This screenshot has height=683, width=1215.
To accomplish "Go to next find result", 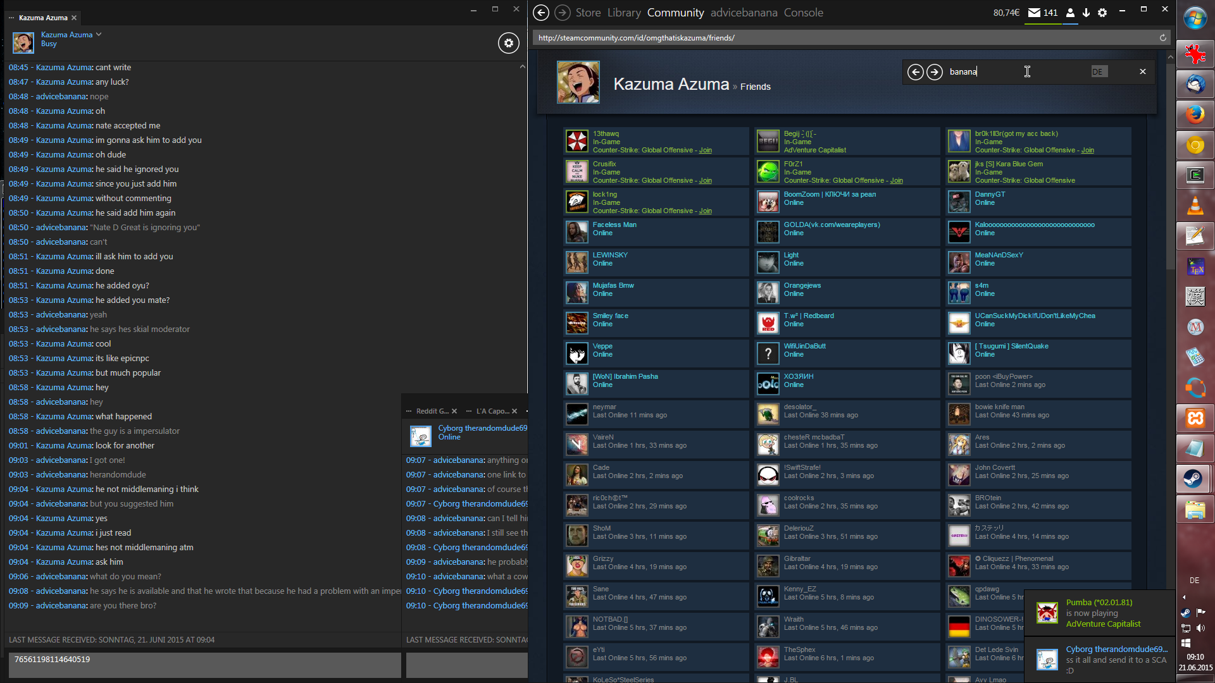I will click(x=935, y=72).
